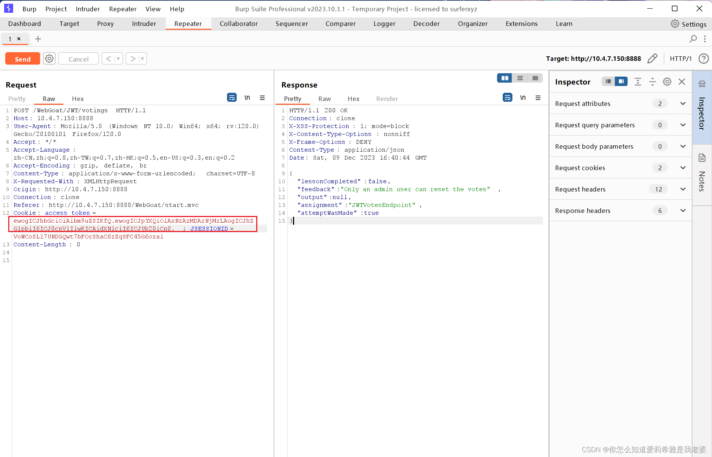The width and height of the screenshot is (712, 457).
Task: Switch protocol via HTTP/1 button
Action: (681, 59)
